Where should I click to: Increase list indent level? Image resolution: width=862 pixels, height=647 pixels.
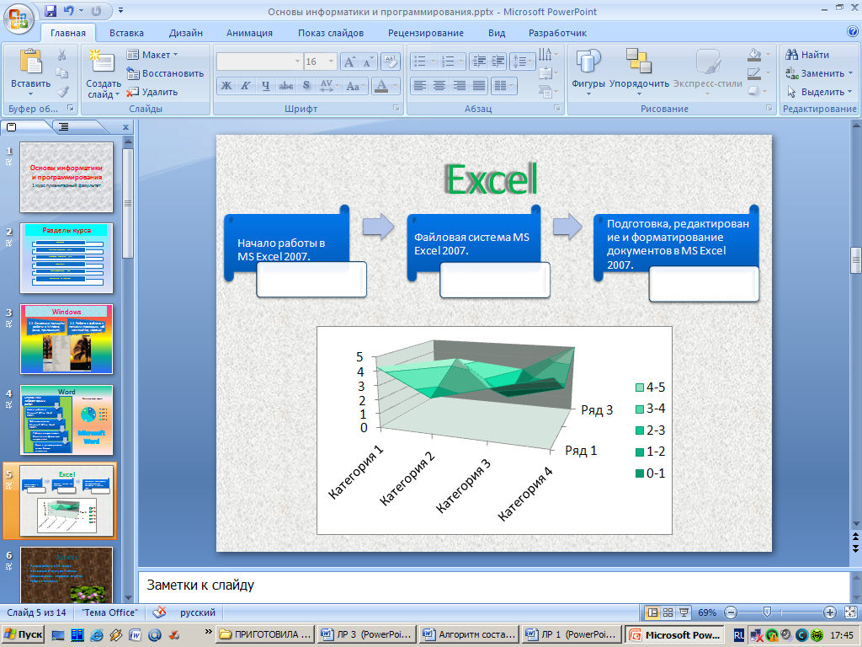coord(498,61)
